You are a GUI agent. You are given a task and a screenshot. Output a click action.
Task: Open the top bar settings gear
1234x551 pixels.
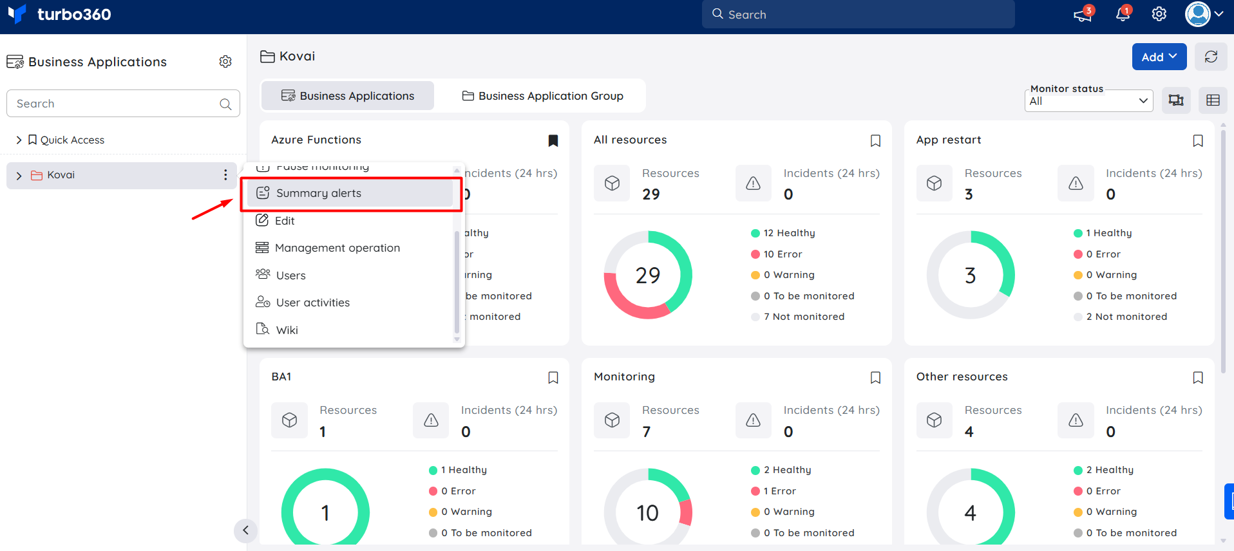(1159, 14)
